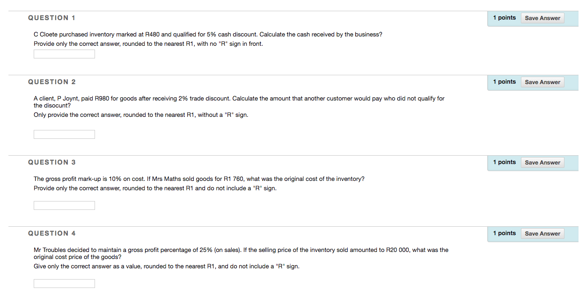Viewport: 586px width, 302px height.
Task: Select the QUESTION 2 heading
Action: (x=51, y=82)
